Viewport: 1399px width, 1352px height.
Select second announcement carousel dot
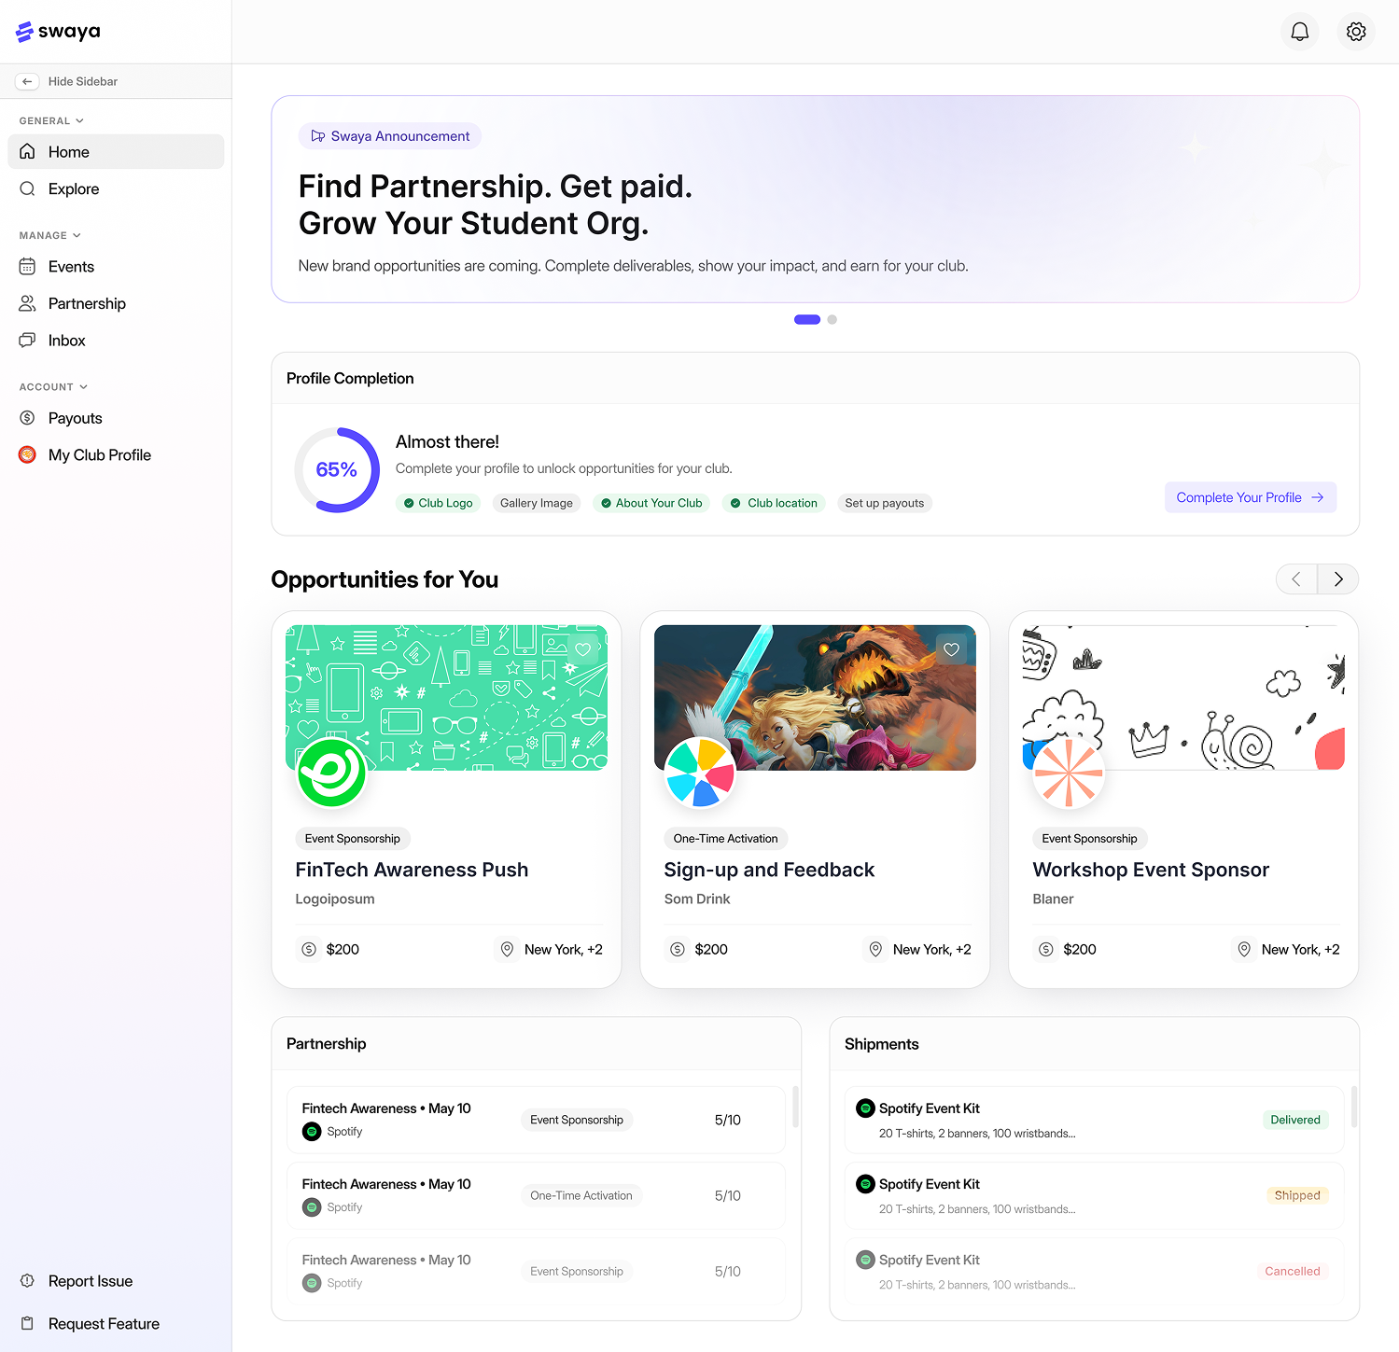pyautogui.click(x=832, y=319)
